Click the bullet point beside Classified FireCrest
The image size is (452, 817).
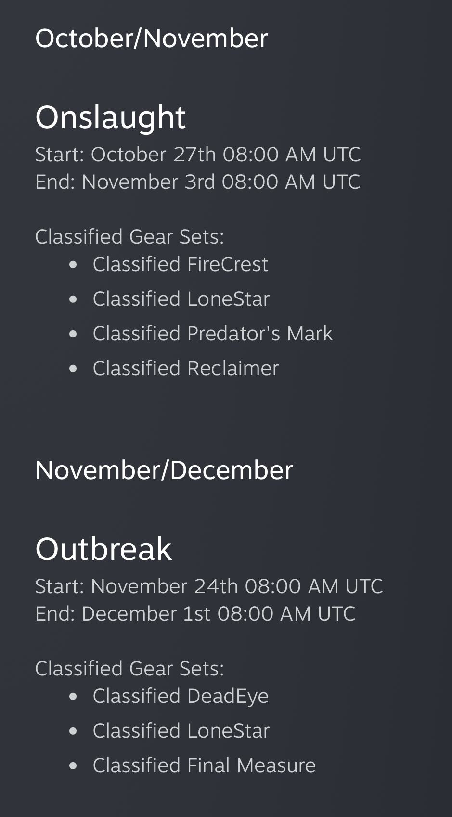(x=73, y=265)
